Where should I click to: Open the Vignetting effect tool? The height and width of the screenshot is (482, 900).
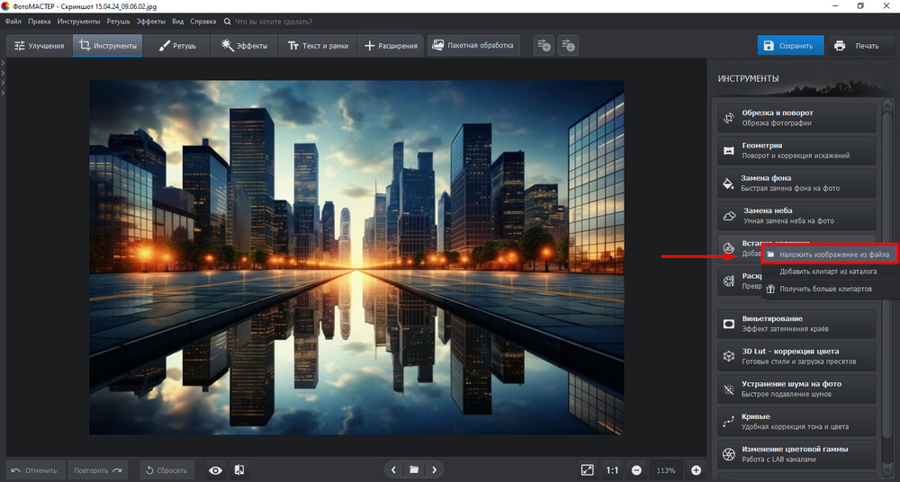pos(796,324)
